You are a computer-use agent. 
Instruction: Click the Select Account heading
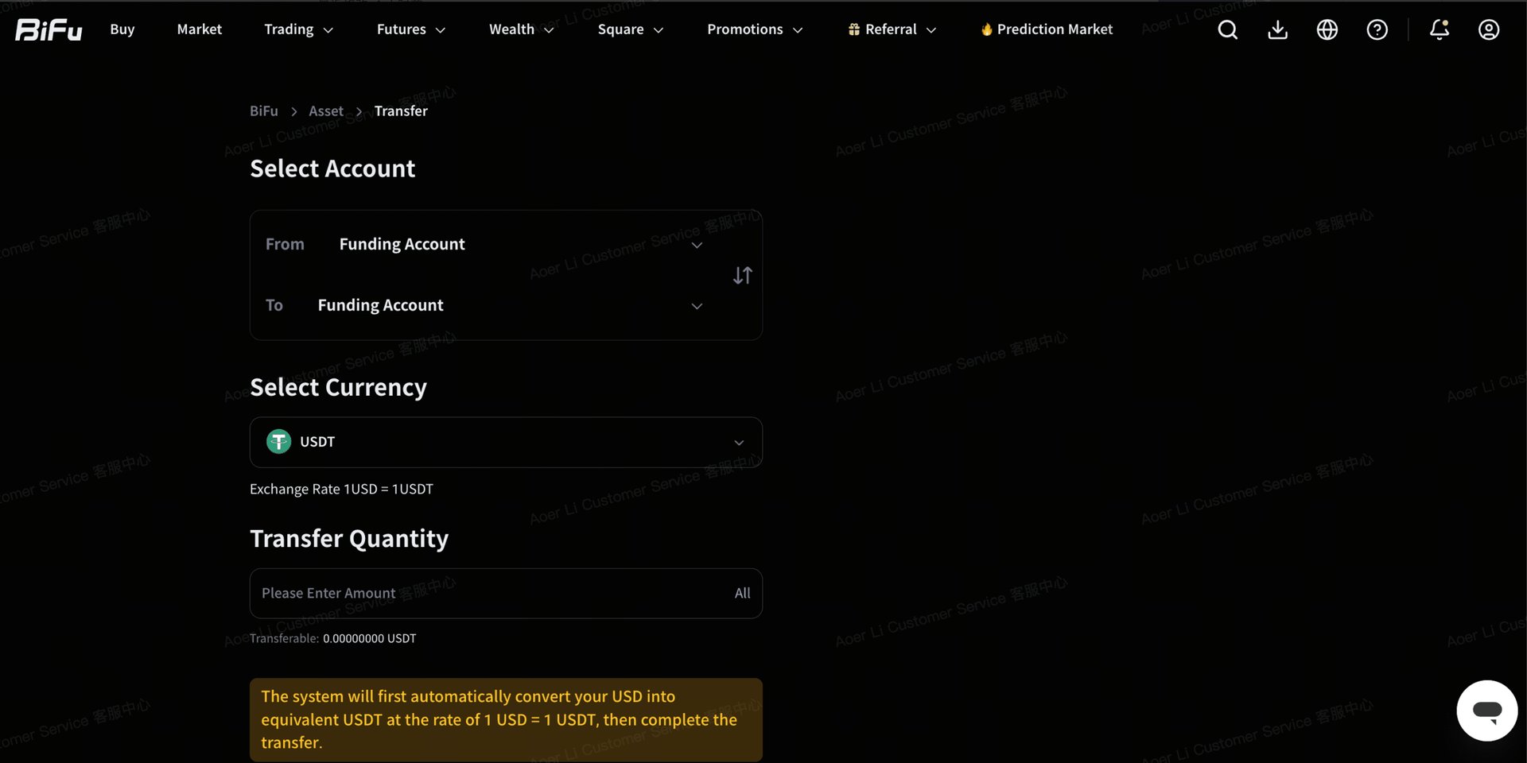tap(332, 168)
